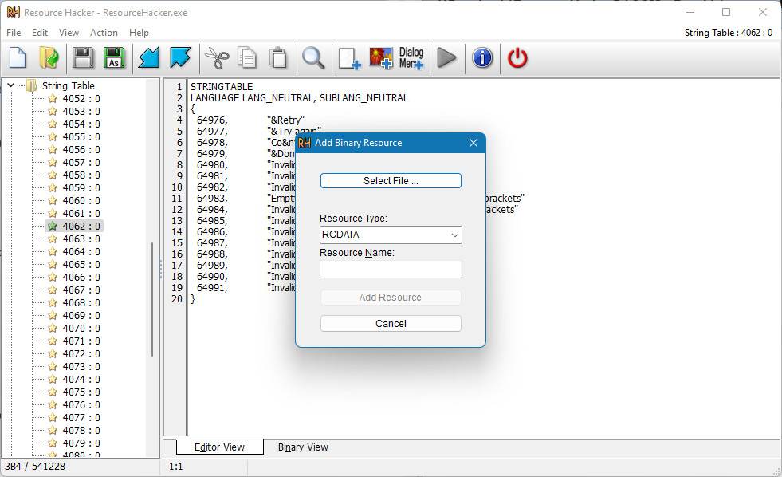The image size is (782, 477).
Task: Cut with the scissors icon
Action: [217, 58]
